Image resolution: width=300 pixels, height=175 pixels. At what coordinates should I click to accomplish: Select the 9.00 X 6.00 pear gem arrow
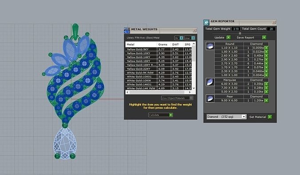[266, 101]
